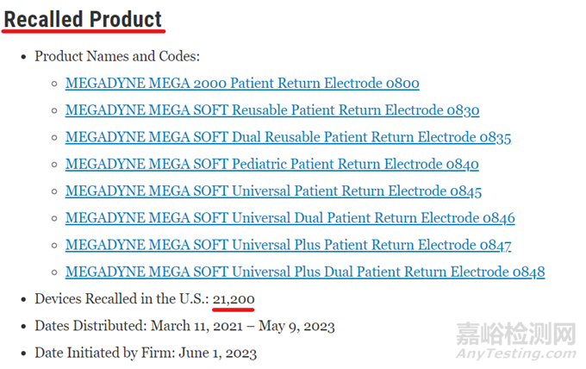This screenshot has width=586, height=369.
Task: Click the Recalled Product heading
Action: tap(83, 20)
